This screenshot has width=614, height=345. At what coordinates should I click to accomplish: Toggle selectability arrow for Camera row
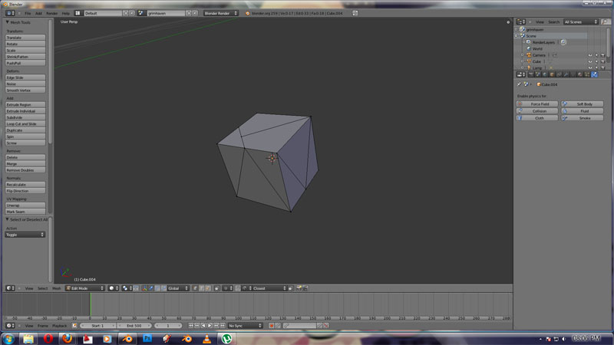(596, 55)
